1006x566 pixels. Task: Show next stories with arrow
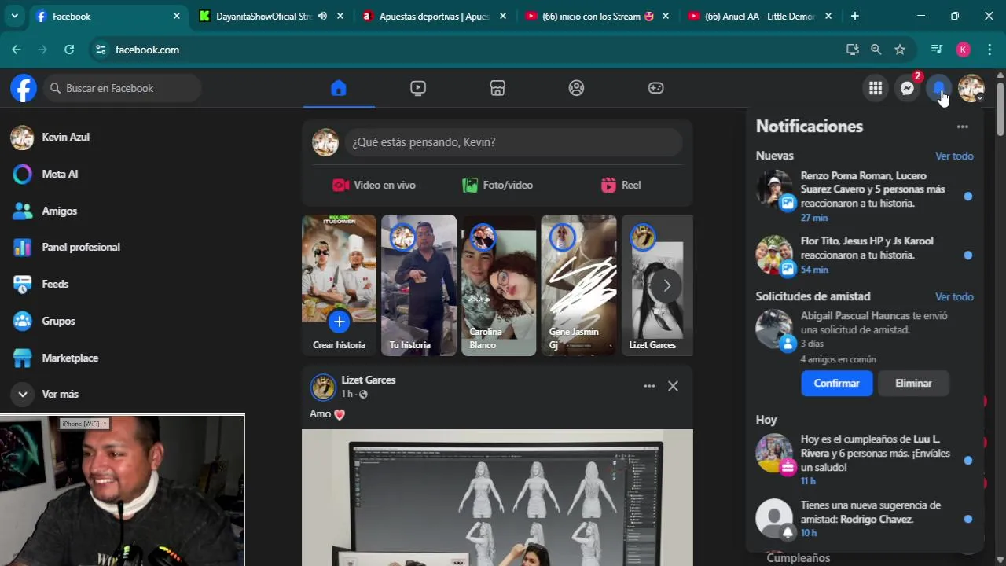pyautogui.click(x=666, y=285)
